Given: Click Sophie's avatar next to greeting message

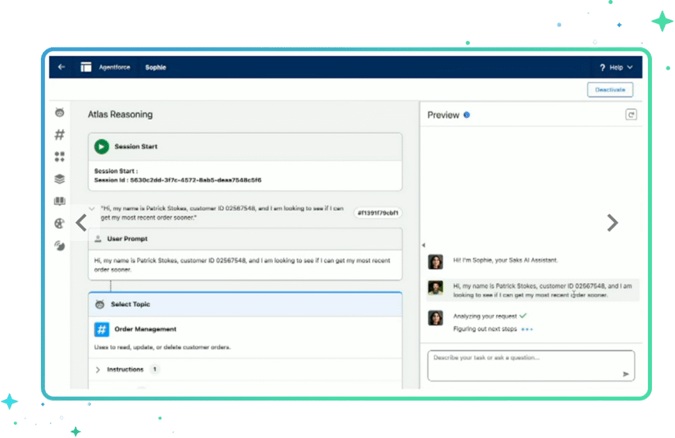Looking at the screenshot, I should coord(436,261).
